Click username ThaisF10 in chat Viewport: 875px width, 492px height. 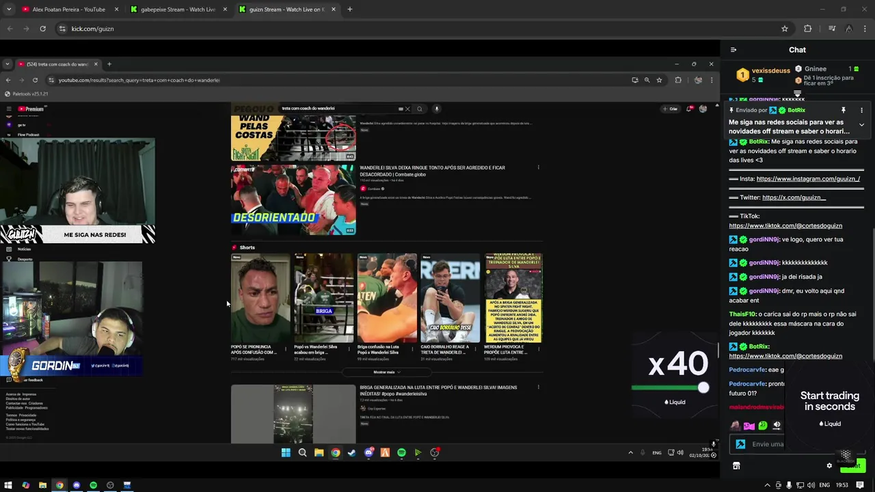point(743,314)
